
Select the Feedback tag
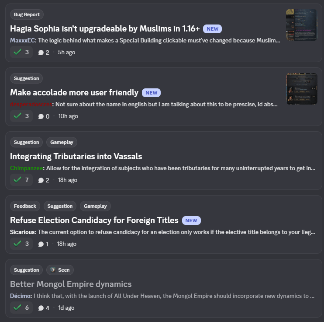pyautogui.click(x=25, y=206)
